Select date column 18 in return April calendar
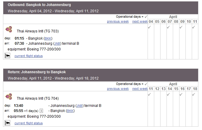 [x=195, y=89]
